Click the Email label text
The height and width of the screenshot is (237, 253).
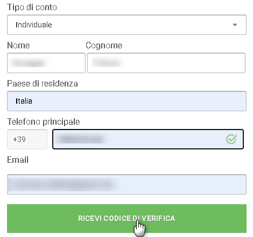(18, 160)
